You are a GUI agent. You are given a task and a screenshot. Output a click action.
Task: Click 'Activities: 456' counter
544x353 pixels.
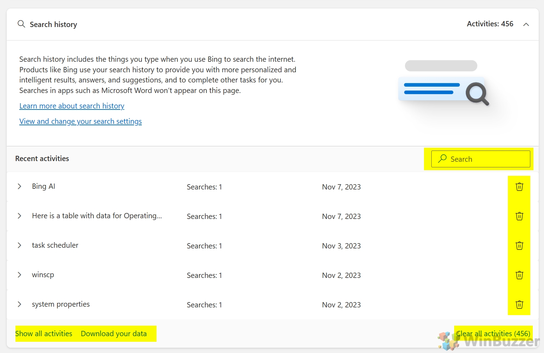point(490,24)
